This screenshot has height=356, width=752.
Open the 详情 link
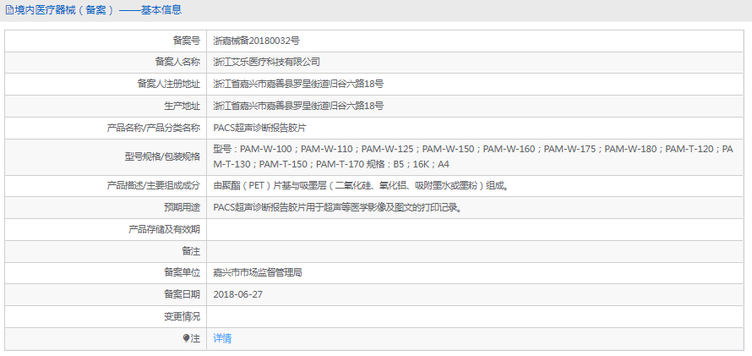(x=222, y=339)
